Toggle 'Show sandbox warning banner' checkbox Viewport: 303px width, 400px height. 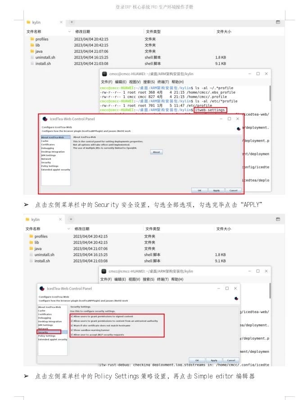72,330
